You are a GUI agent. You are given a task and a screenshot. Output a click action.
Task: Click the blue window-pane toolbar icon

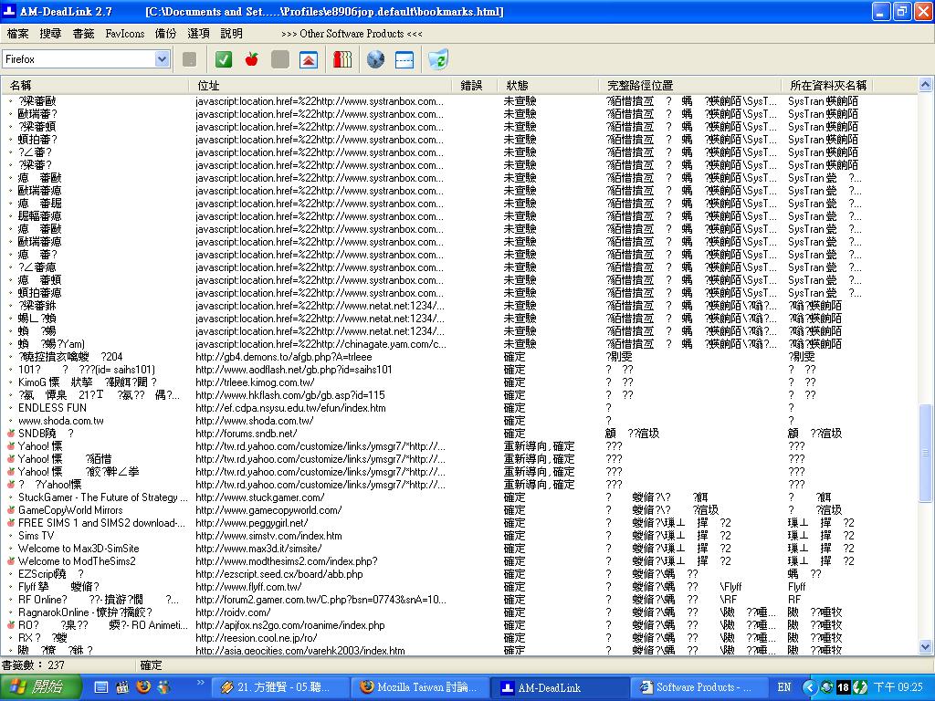pyautogui.click(x=404, y=59)
